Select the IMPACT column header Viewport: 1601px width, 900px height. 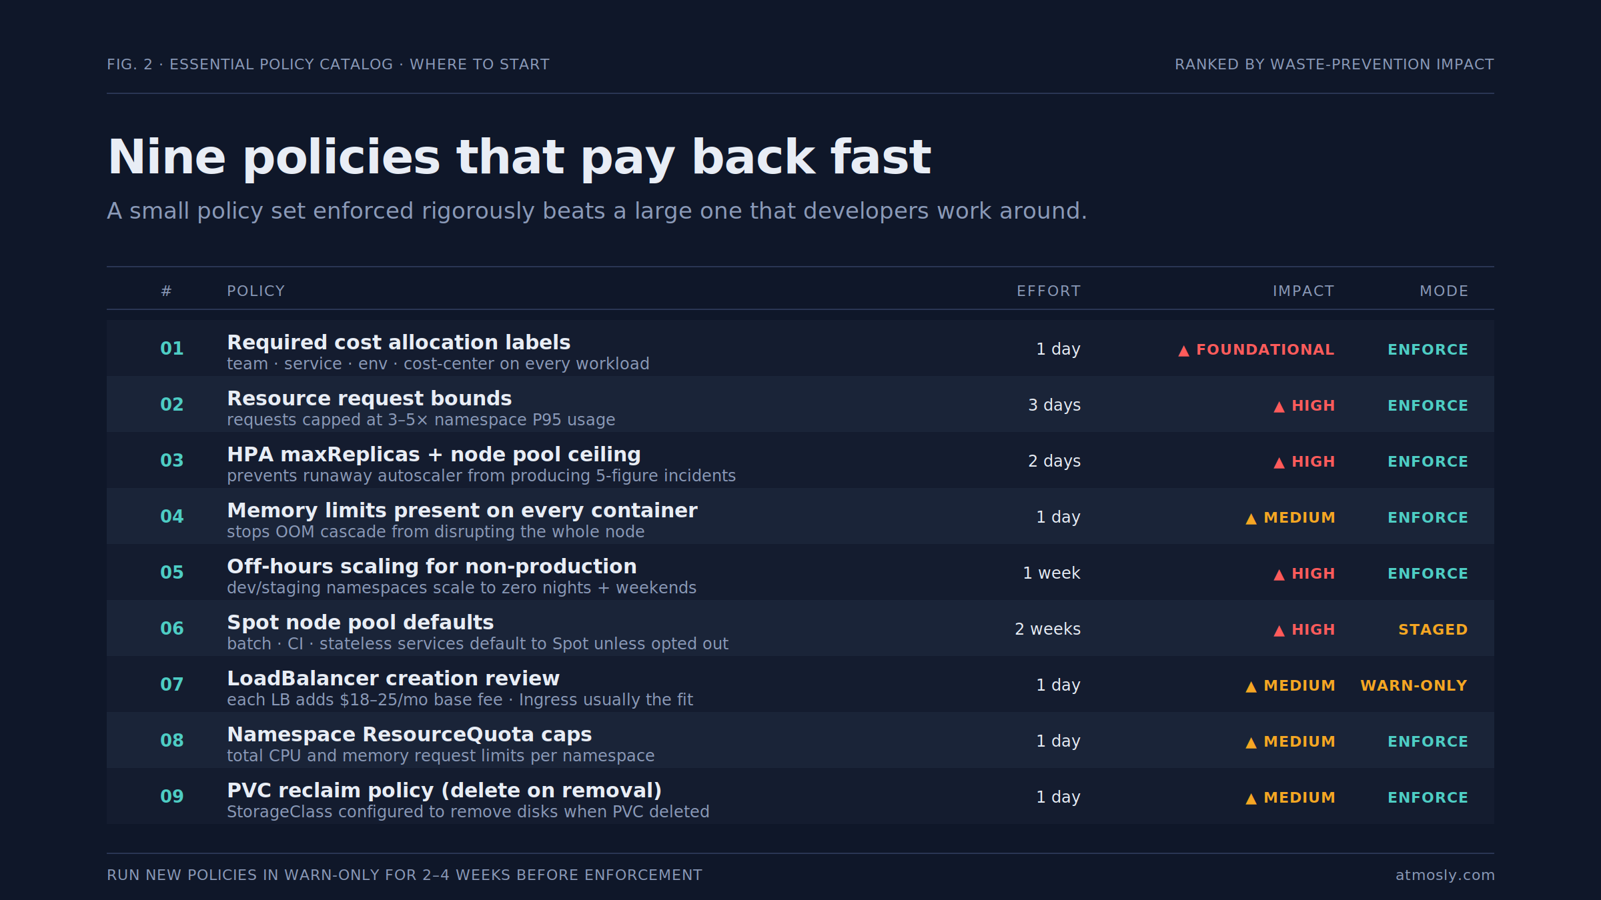[x=1303, y=291]
